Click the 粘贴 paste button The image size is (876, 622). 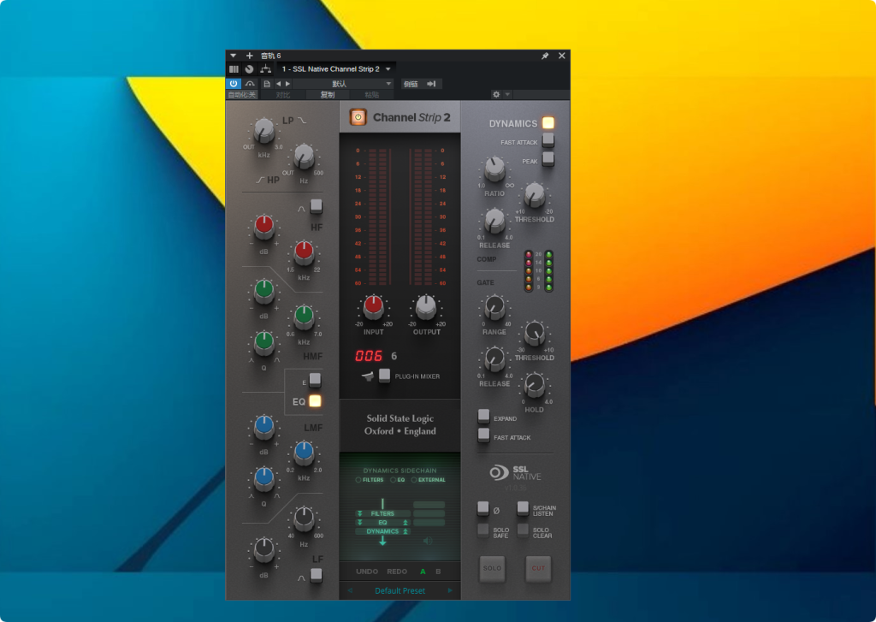coord(371,95)
